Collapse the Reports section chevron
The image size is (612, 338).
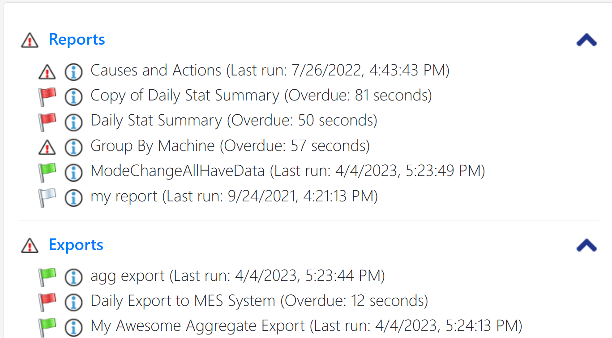click(x=586, y=40)
